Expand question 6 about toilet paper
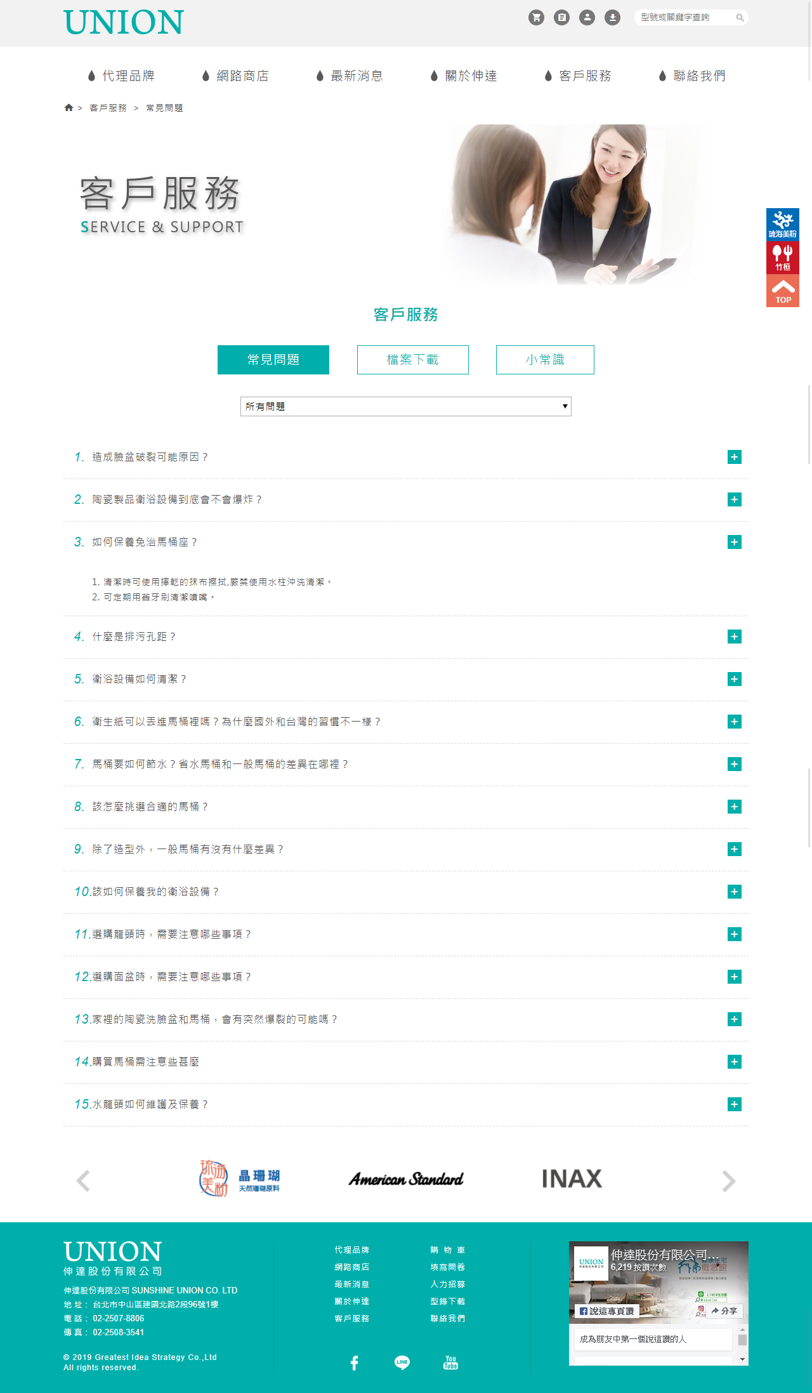812x1393 pixels. tap(735, 722)
